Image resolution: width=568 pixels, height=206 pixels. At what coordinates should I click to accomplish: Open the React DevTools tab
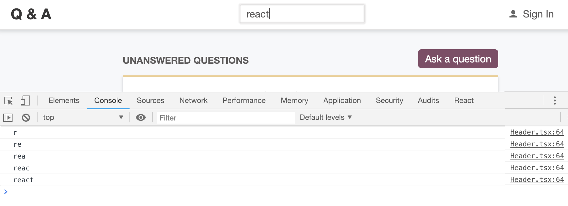(x=463, y=101)
